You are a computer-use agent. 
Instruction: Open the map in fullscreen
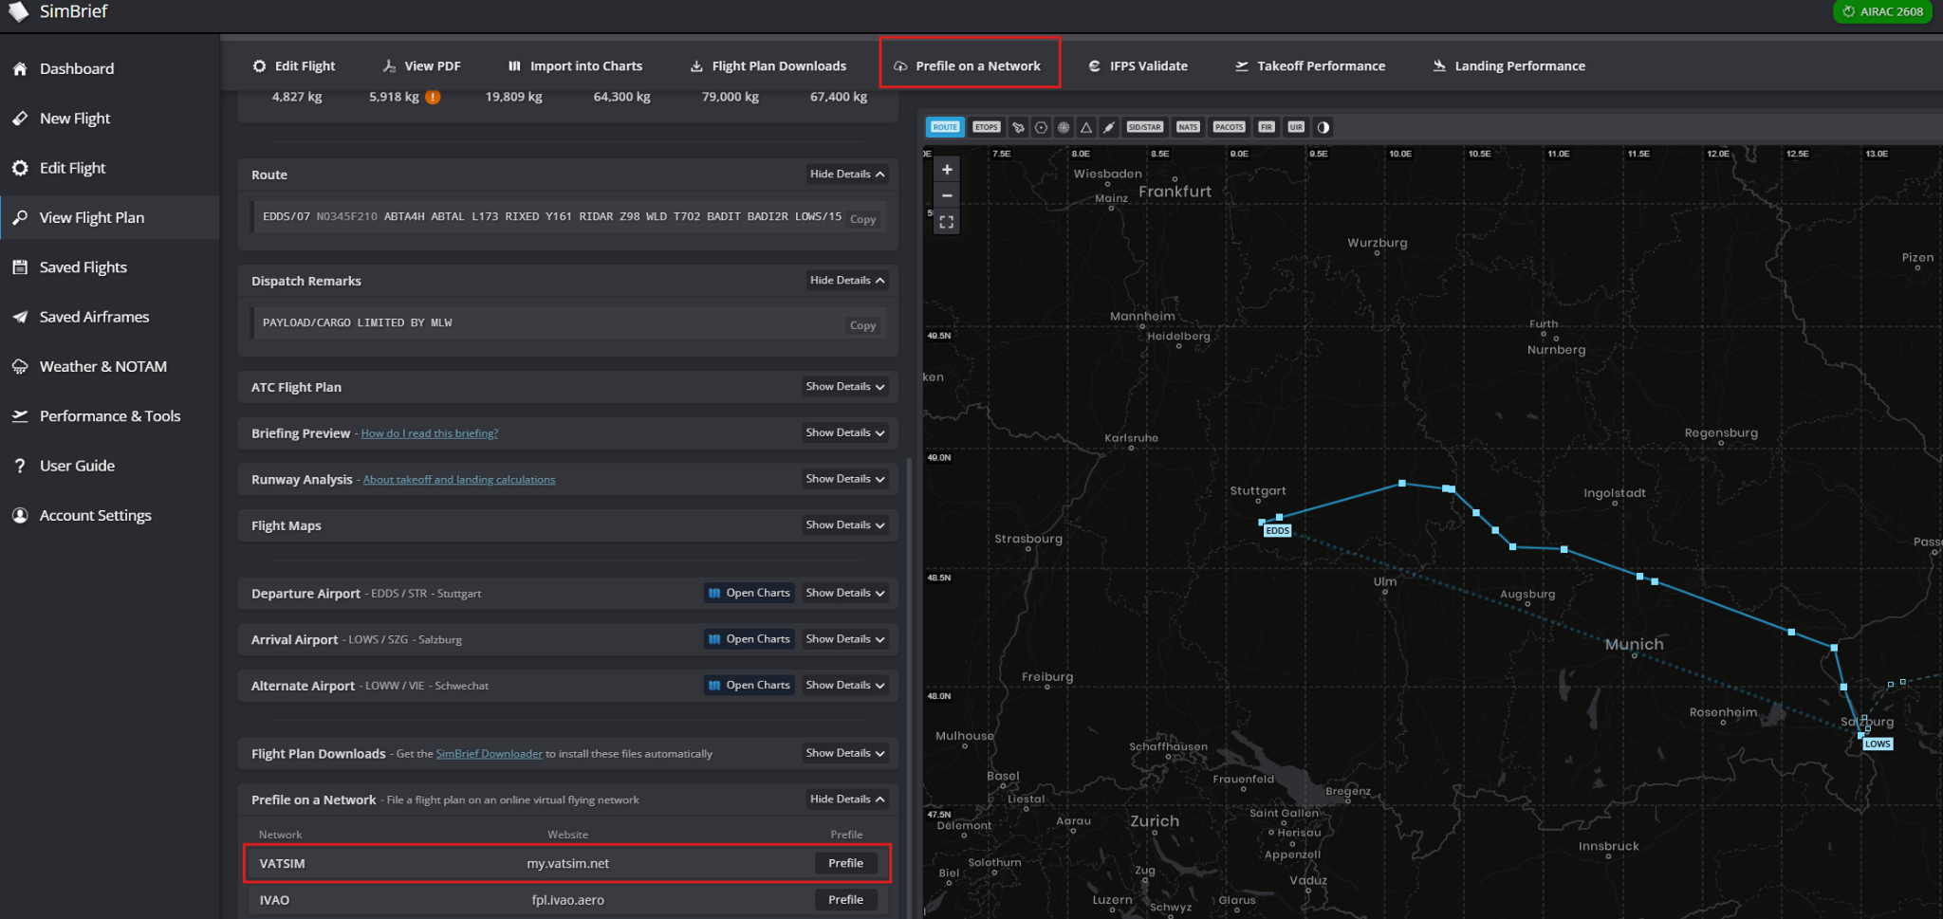[x=947, y=222]
